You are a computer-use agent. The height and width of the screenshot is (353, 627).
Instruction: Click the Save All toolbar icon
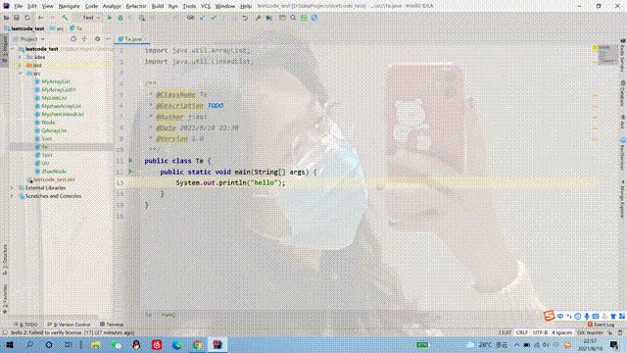click(17, 18)
